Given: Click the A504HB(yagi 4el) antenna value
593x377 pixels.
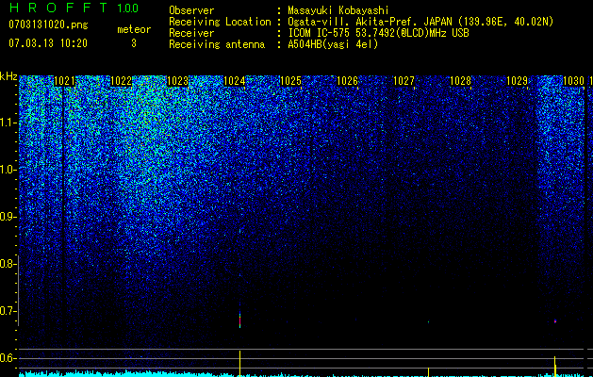Looking at the screenshot, I should (333, 44).
